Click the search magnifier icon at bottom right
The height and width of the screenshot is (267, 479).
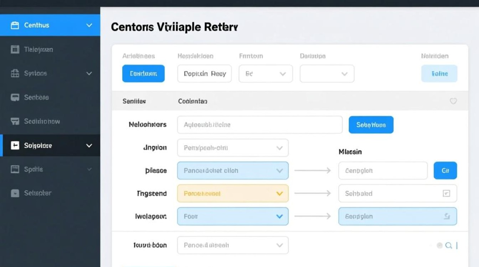(449, 245)
